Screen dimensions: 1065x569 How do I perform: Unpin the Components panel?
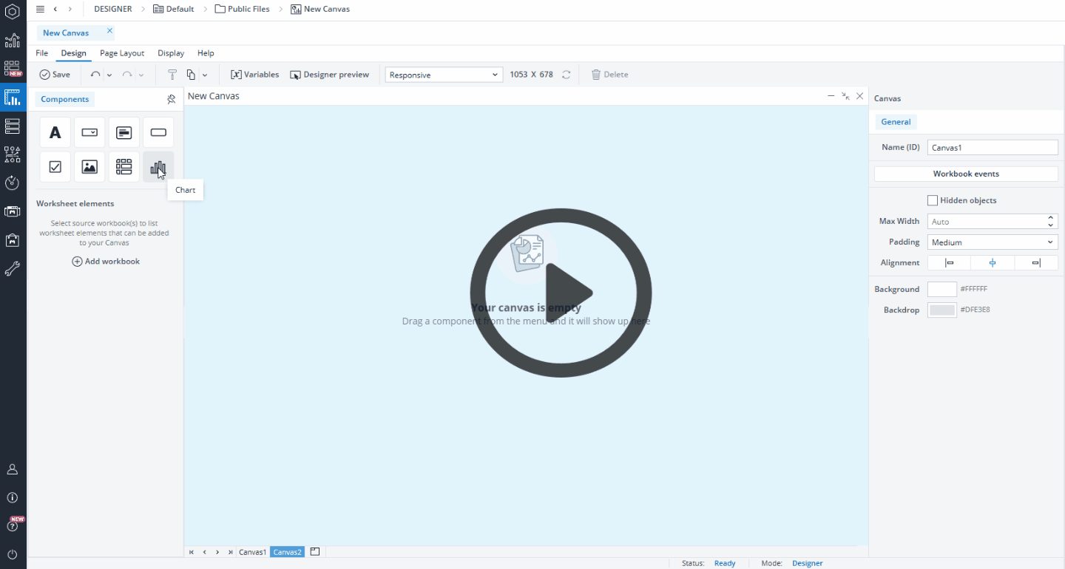tap(172, 99)
